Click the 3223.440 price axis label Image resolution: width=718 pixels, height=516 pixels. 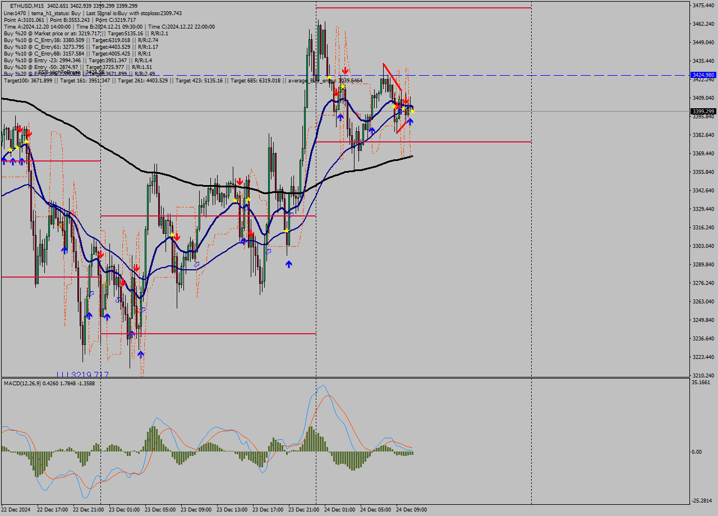pyautogui.click(x=703, y=357)
